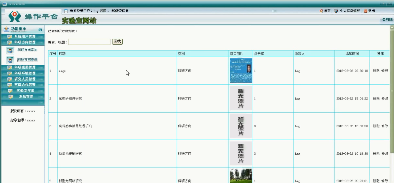Click the timestamp 2012-03-22 10:18:39
This screenshot has width=394, height=183.
point(352,154)
